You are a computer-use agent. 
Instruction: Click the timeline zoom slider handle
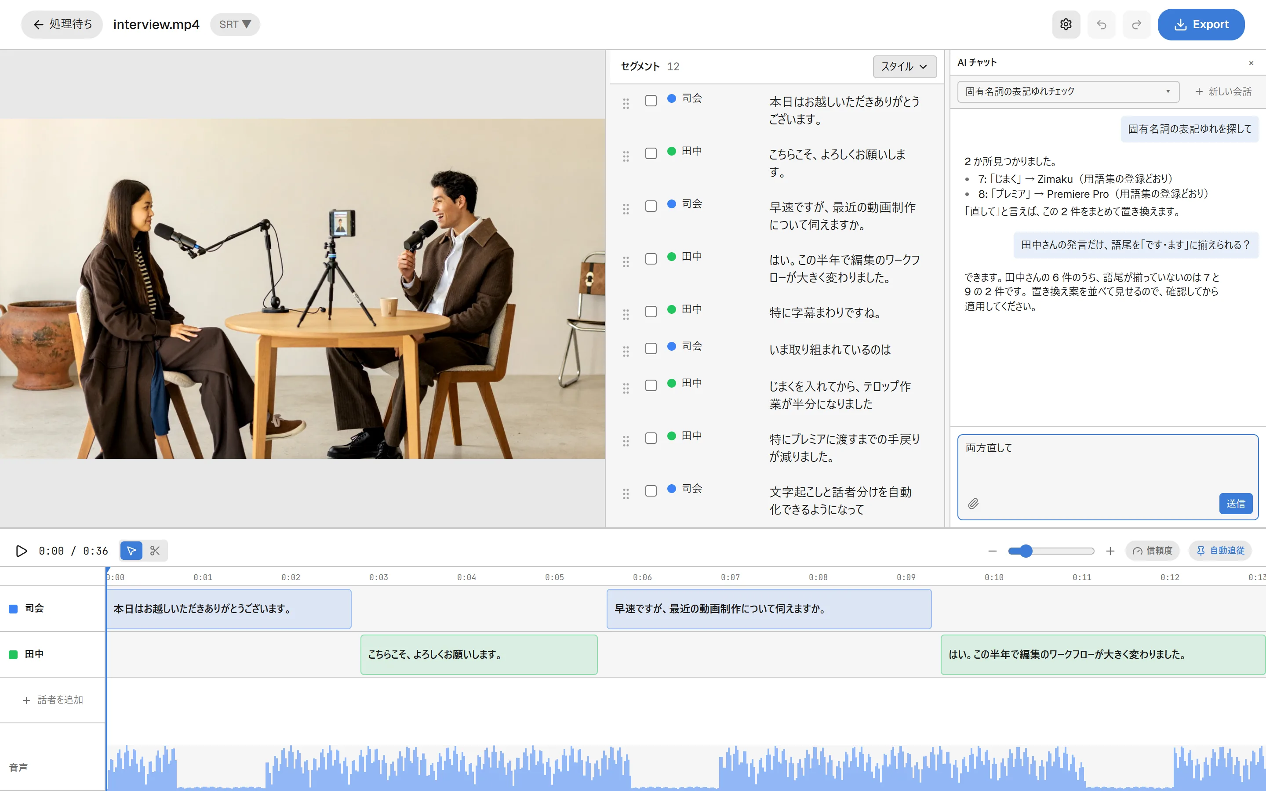[1026, 551]
